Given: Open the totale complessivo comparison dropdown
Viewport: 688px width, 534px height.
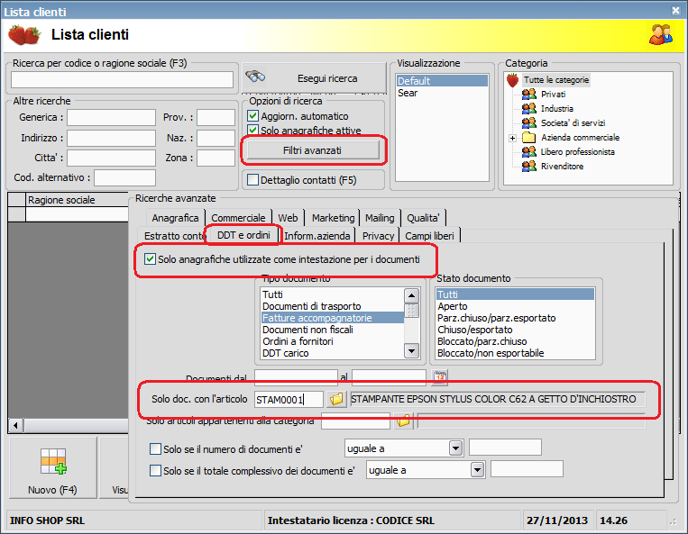Looking at the screenshot, I should pos(477,470).
